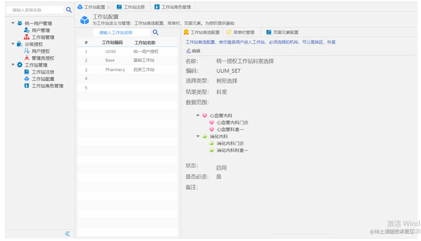Click the UUM_SET code value

tap(228, 71)
